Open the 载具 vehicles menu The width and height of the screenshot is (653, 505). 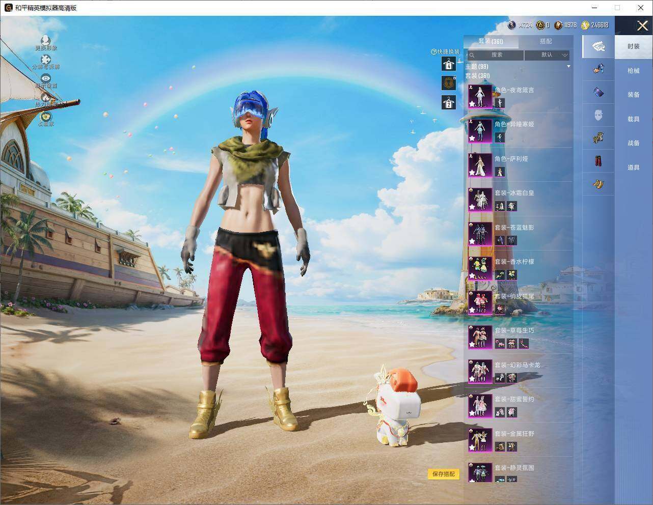633,119
